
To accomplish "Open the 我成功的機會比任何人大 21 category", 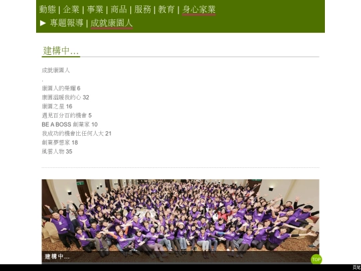I will click(x=76, y=133).
